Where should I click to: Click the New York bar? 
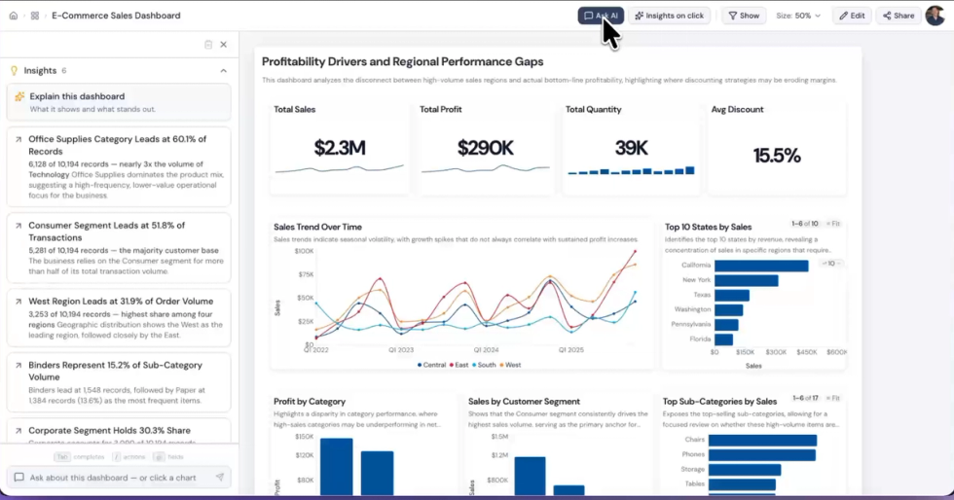pyautogui.click(x=746, y=280)
